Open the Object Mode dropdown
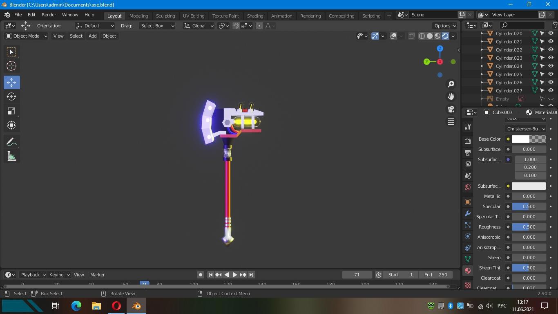The width and height of the screenshot is (558, 314). click(27, 36)
